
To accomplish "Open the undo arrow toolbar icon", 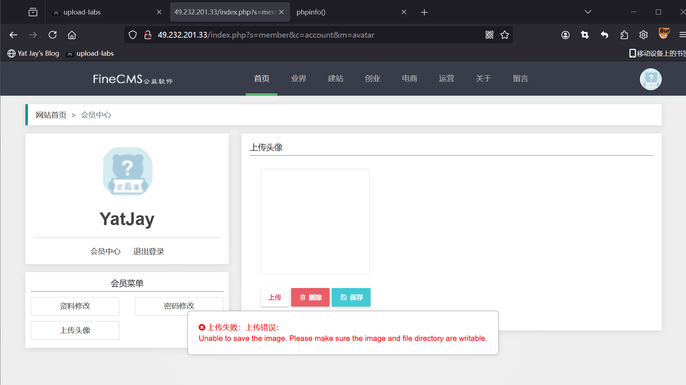I will click(604, 35).
